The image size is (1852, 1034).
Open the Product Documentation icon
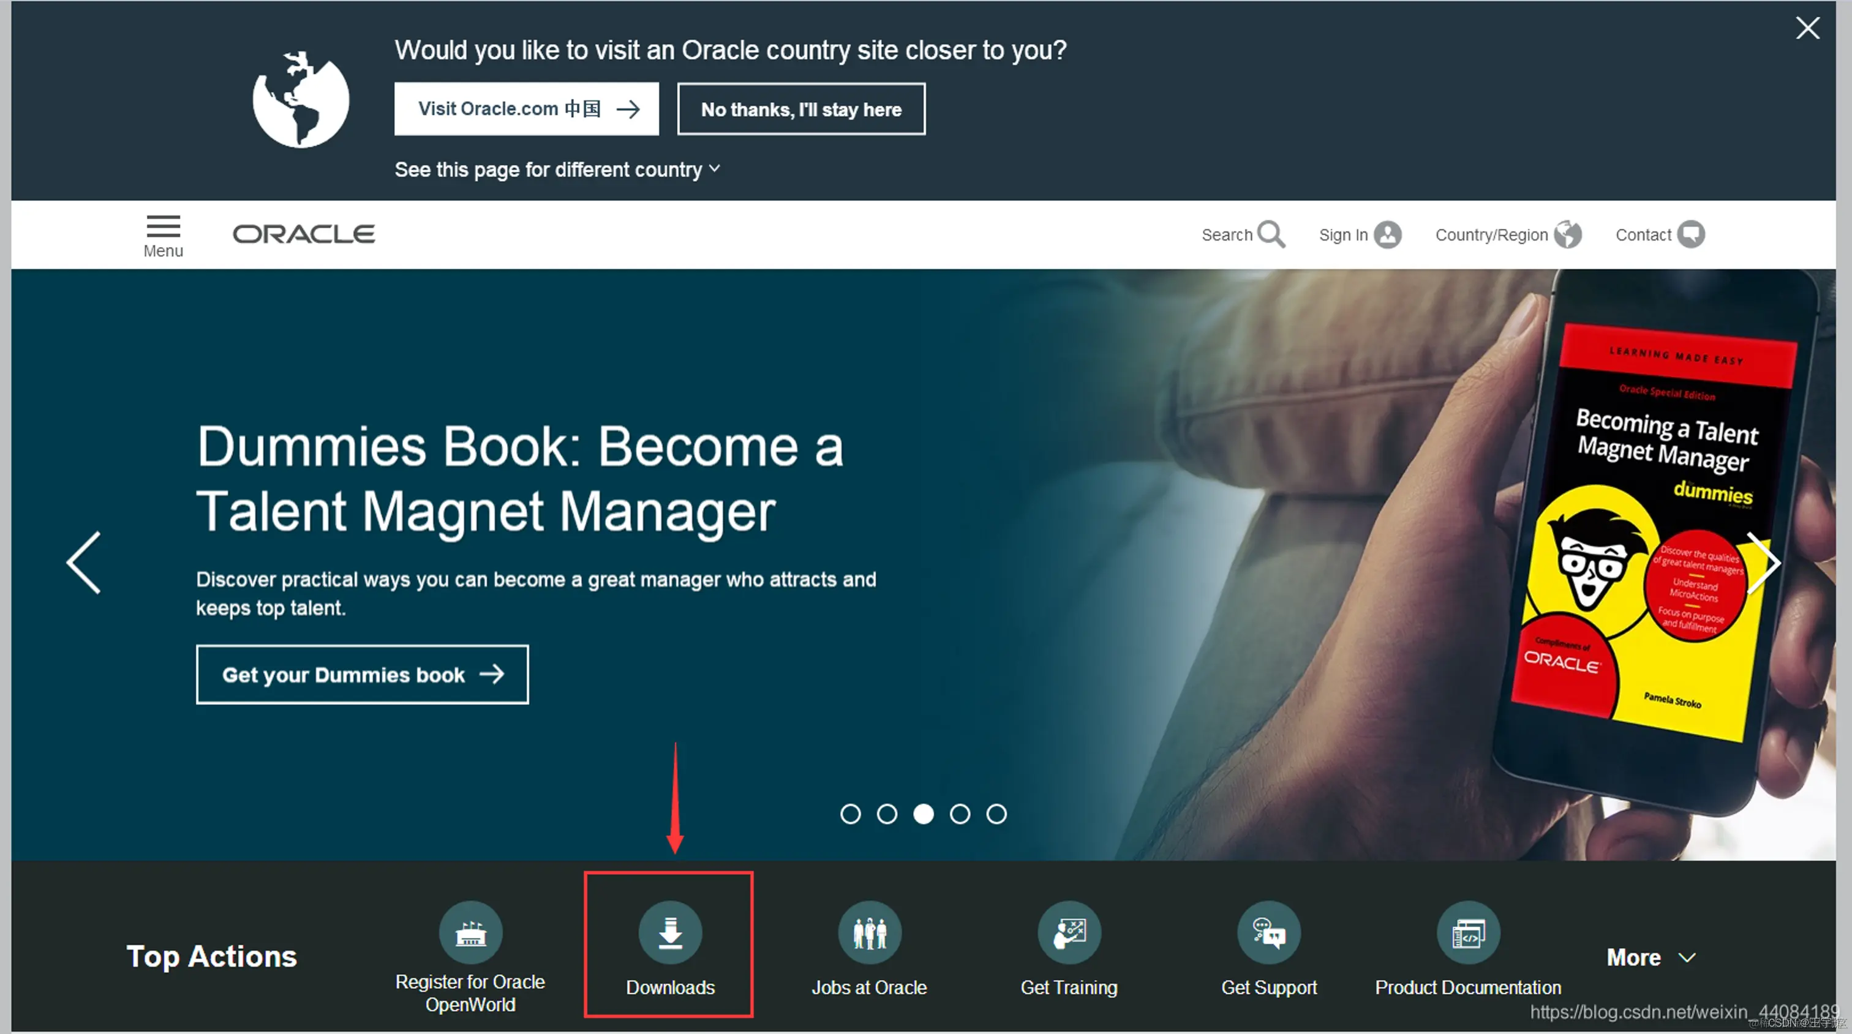point(1467,932)
